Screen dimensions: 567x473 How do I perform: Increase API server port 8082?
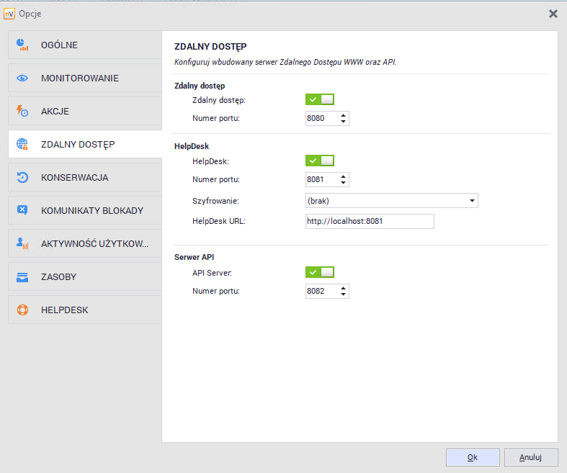point(343,288)
